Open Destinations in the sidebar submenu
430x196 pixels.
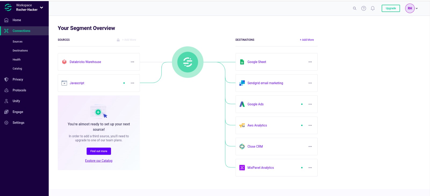click(20, 50)
